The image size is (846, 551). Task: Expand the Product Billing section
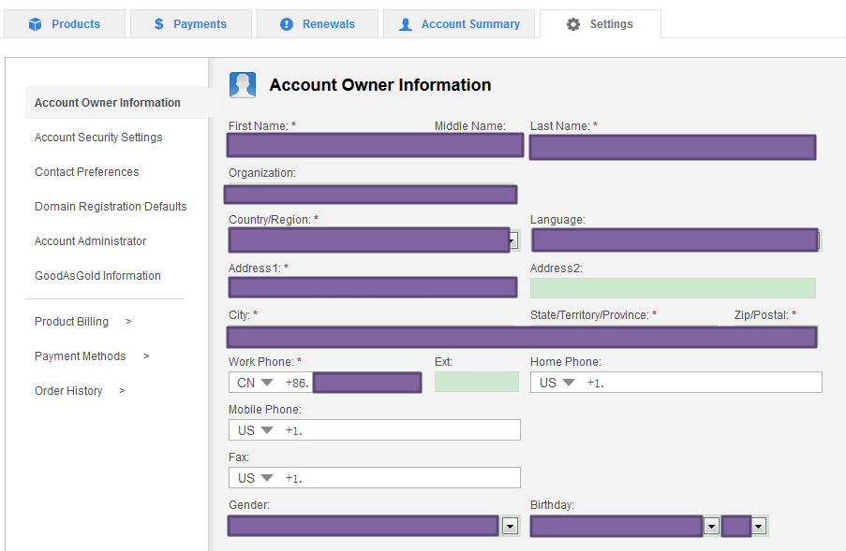coord(83,322)
